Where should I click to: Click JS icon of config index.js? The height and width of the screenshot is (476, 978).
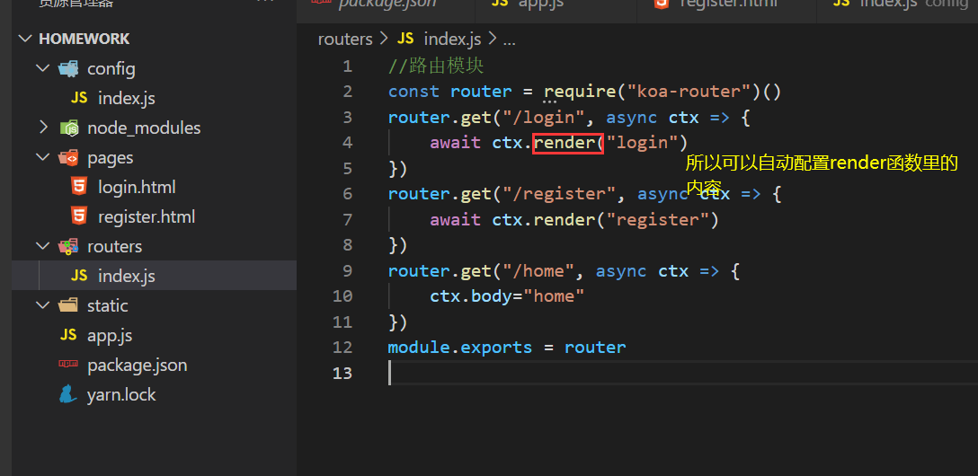click(x=79, y=98)
